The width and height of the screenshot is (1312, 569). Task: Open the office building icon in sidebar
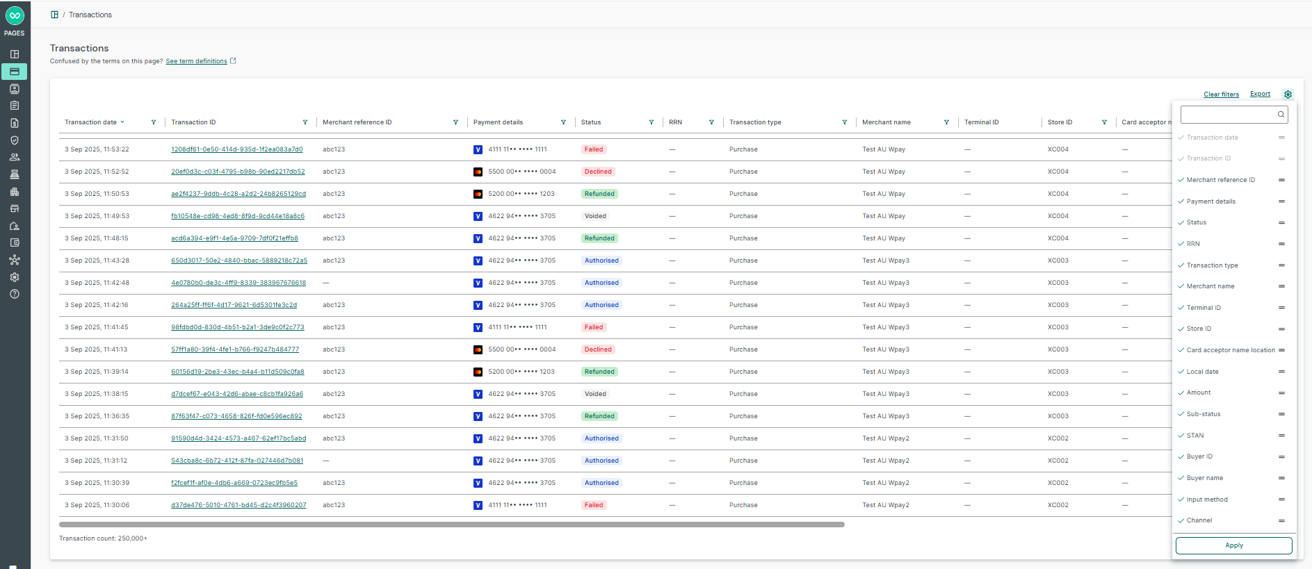[x=15, y=192]
